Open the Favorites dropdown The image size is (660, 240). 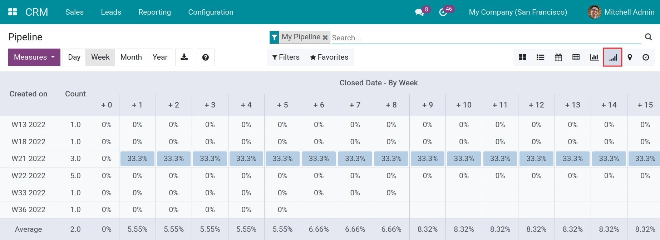pyautogui.click(x=329, y=57)
